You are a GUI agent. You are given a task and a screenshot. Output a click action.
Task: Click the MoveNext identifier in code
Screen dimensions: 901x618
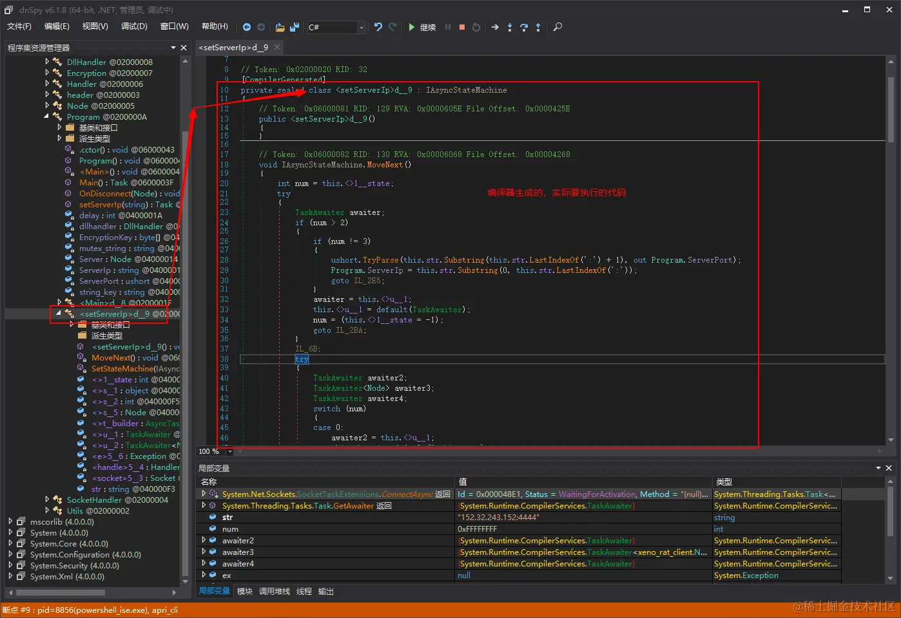[384, 165]
